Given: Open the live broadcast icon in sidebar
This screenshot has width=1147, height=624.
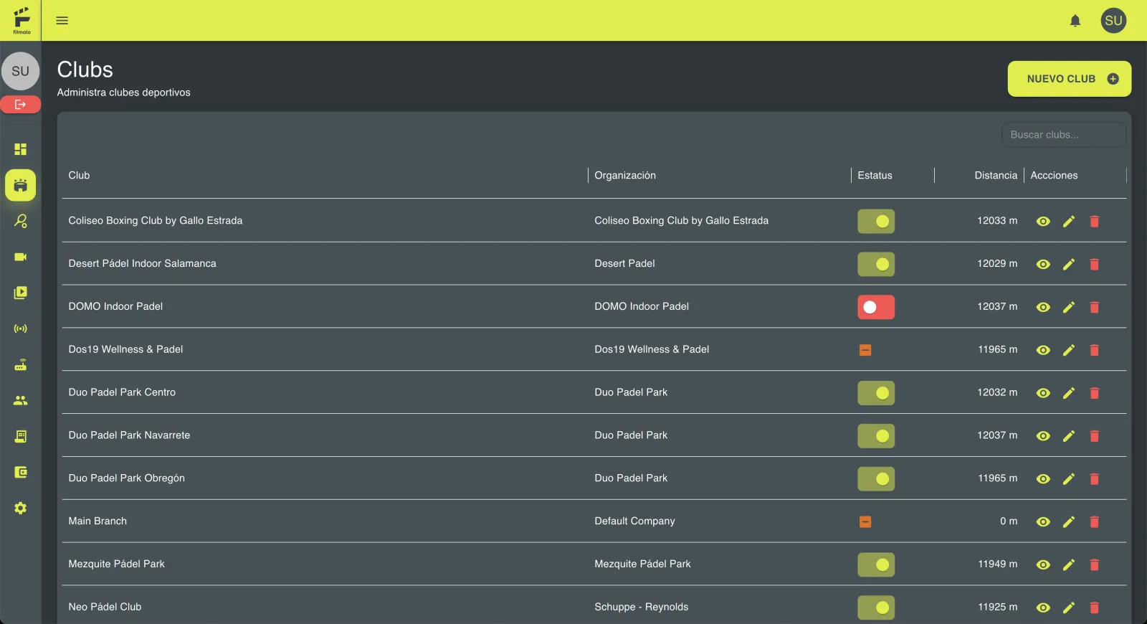Looking at the screenshot, I should tap(21, 328).
